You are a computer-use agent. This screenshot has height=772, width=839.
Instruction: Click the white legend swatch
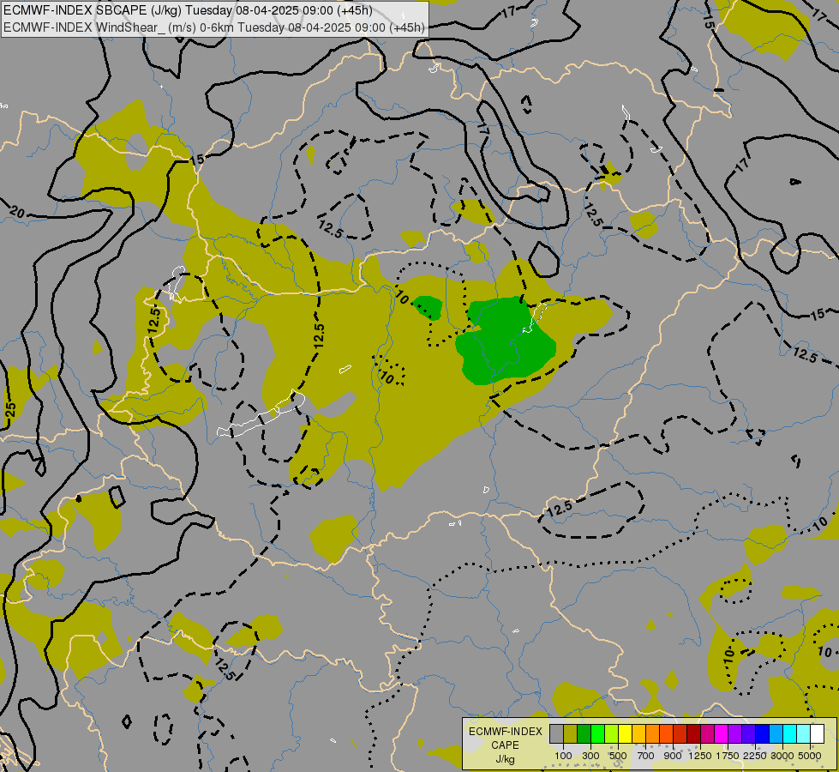[x=817, y=733]
